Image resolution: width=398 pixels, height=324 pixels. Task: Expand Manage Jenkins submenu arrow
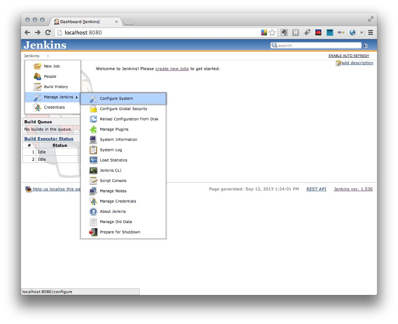click(x=77, y=97)
